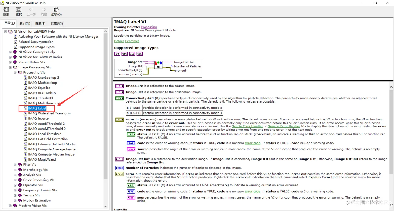The width and height of the screenshot is (394, 211).
Task: Select the IMAQ Watershed Transform topic
Action: coord(49,113)
